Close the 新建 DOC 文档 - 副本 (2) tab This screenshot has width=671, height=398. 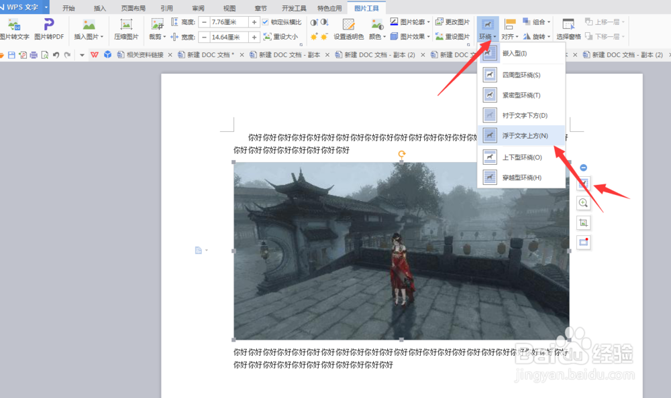pos(423,55)
